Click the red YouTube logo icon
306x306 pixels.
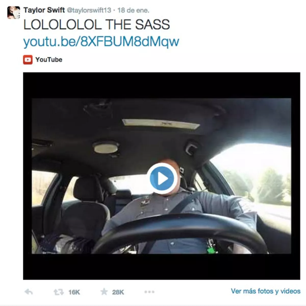(28, 60)
